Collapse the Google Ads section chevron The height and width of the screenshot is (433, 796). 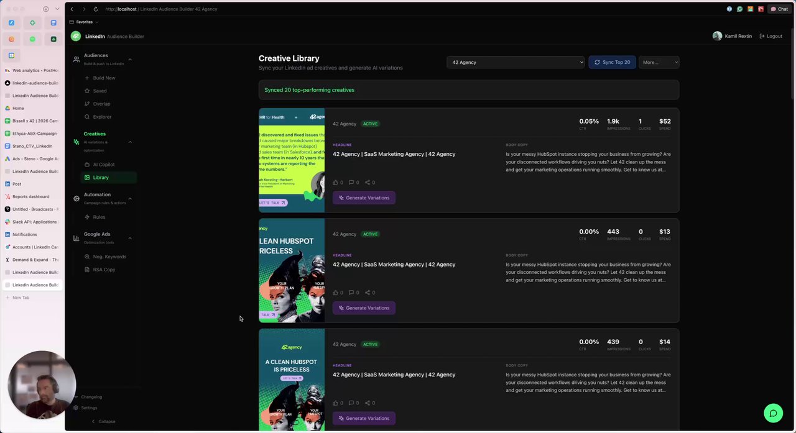(130, 238)
